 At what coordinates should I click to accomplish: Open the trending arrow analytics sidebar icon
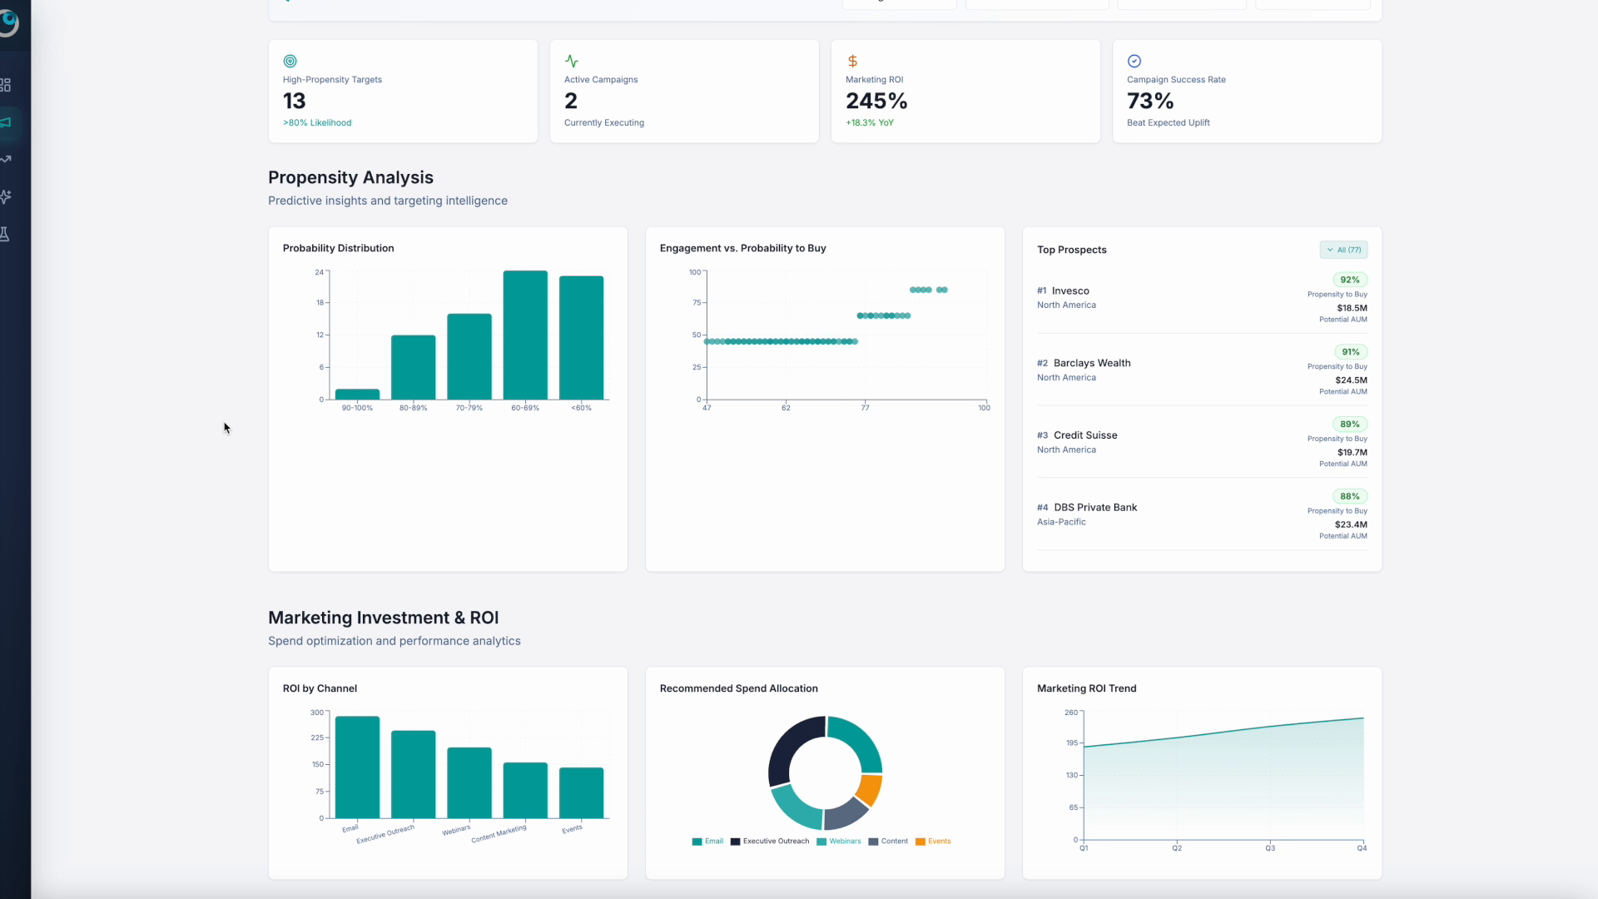pyautogui.click(x=6, y=159)
